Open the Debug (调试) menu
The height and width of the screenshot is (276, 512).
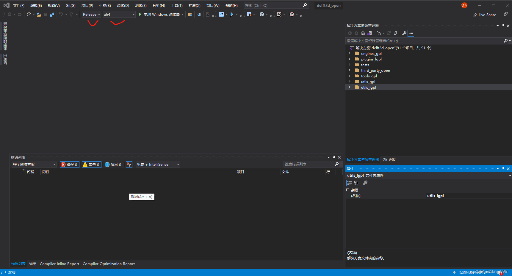[123, 6]
